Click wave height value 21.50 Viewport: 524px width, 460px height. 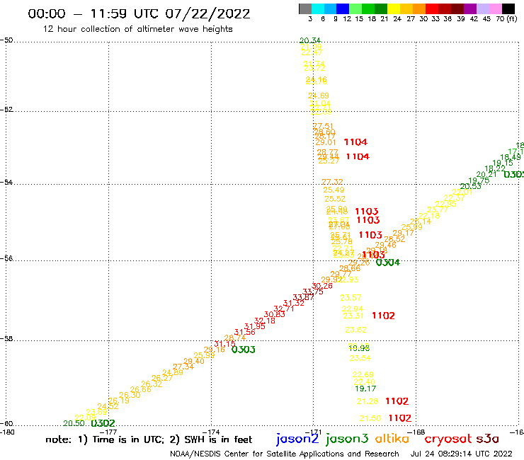370,418
